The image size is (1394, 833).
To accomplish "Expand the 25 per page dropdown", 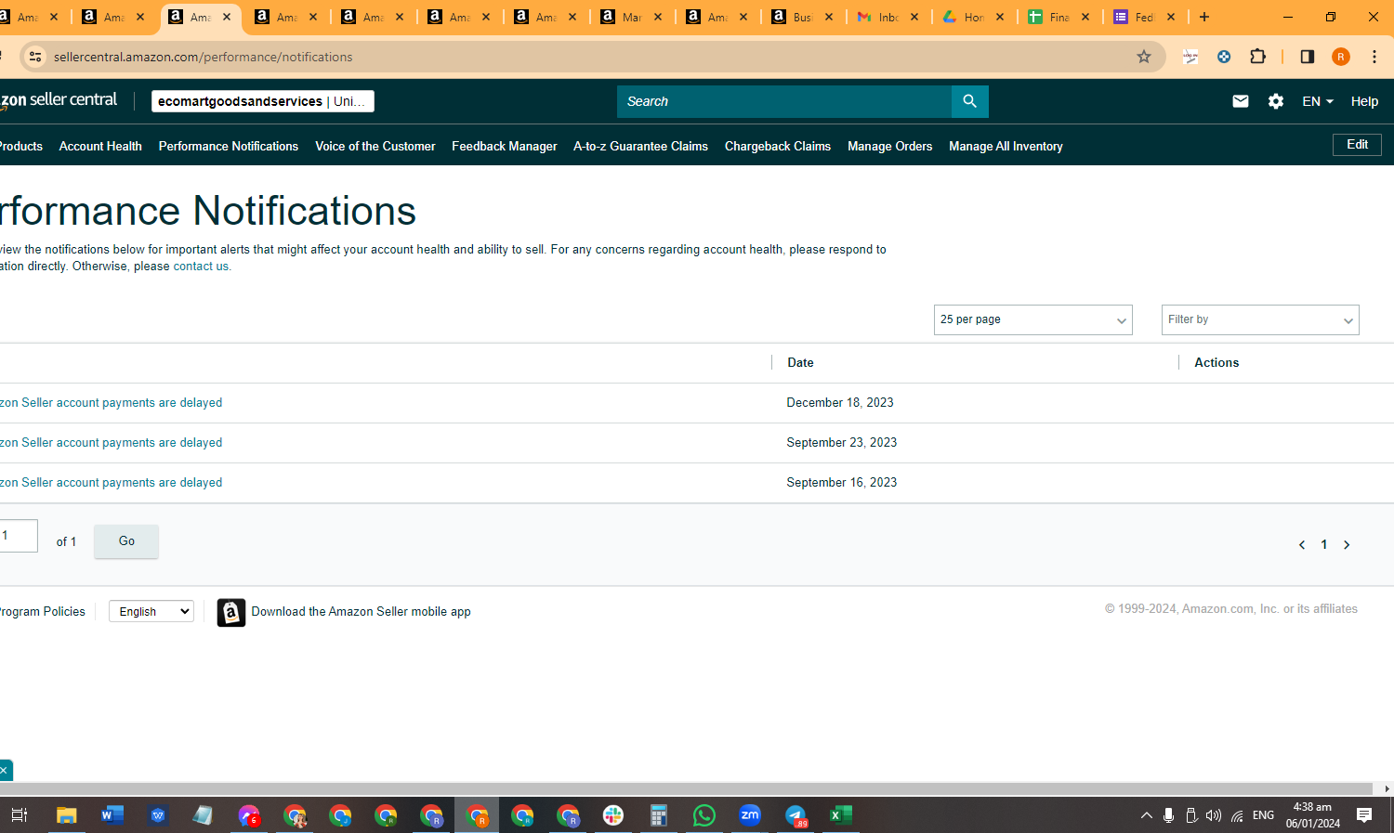I will (1033, 319).
